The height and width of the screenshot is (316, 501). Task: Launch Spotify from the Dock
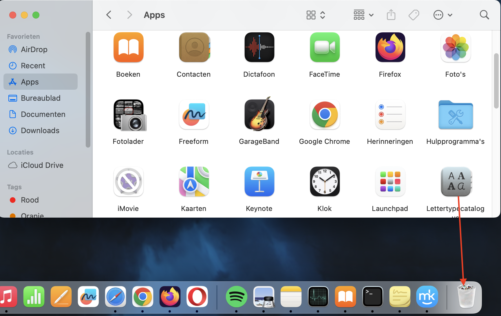click(236, 297)
